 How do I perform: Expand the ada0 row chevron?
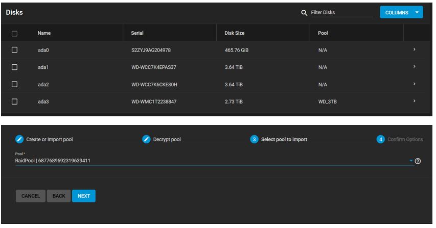pos(415,49)
